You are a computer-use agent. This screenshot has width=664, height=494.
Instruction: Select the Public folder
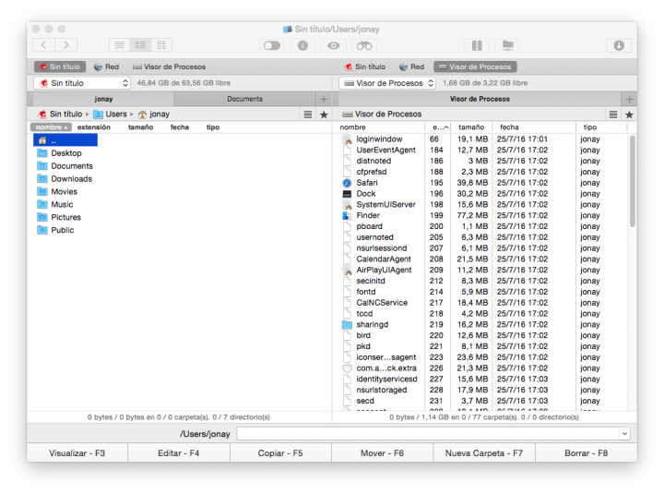(x=56, y=230)
